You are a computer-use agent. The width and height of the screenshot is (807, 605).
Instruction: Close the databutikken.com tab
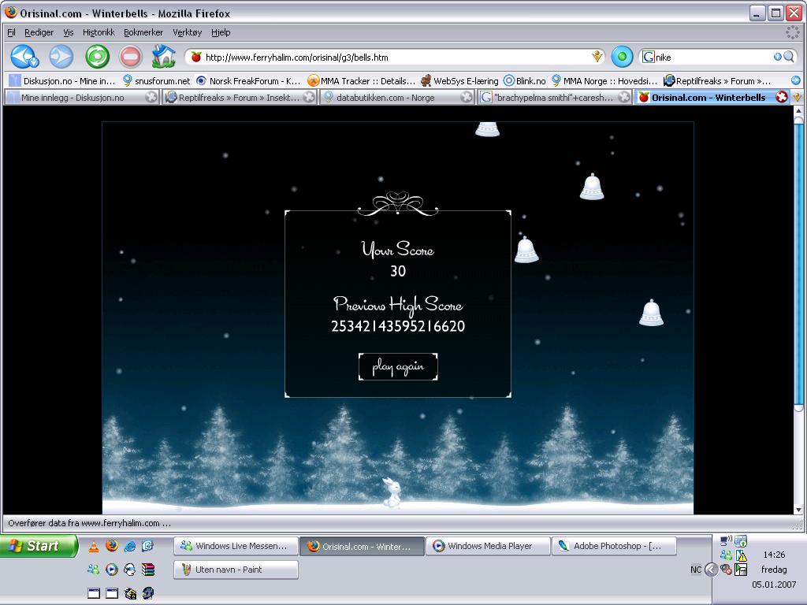[x=466, y=97]
